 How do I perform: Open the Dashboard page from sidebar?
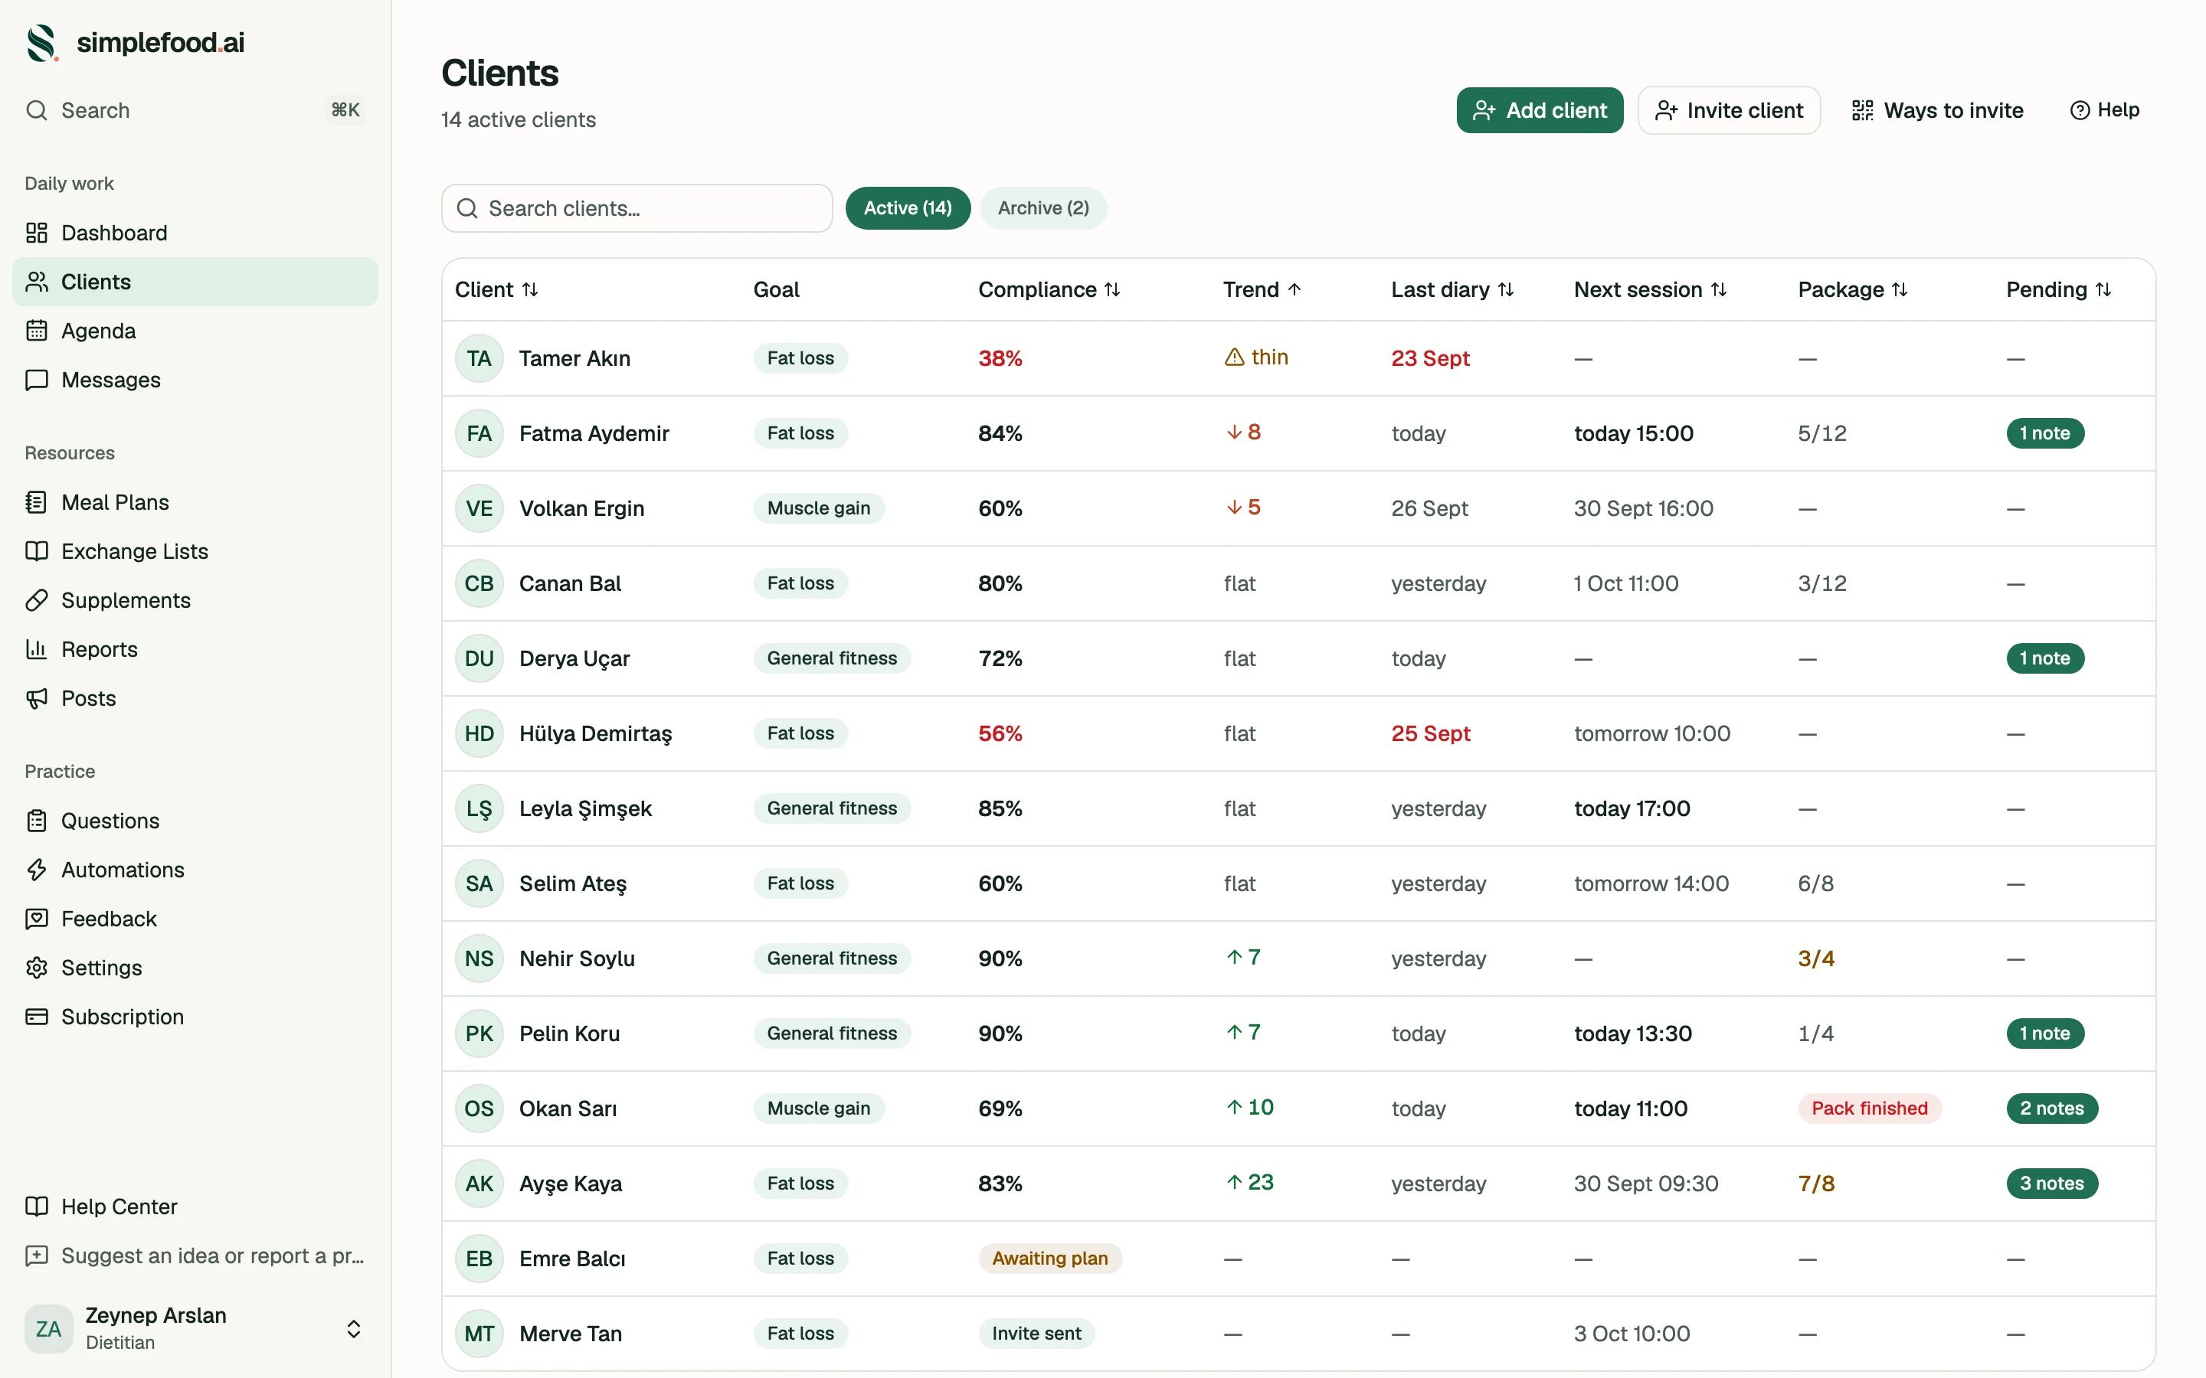[194, 233]
